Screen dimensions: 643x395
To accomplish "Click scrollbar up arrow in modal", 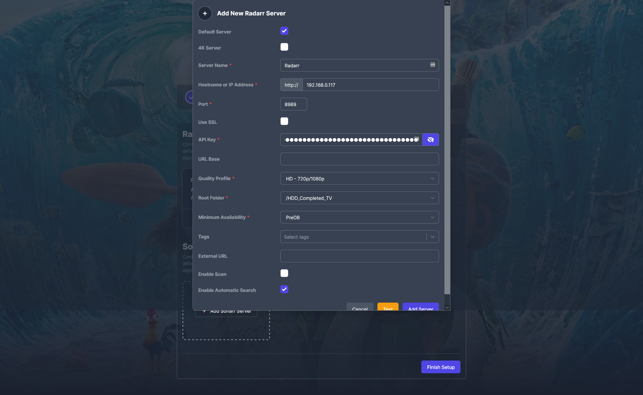I will [x=447, y=3].
